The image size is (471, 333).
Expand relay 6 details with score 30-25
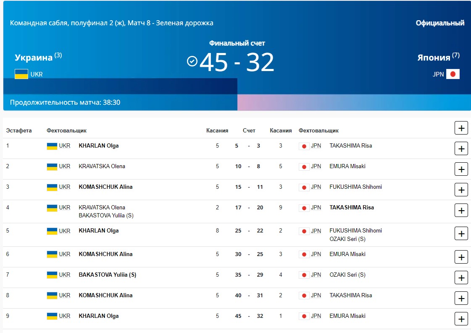point(461,257)
